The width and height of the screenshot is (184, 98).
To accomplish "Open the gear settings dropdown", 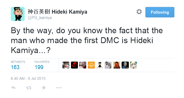I will 139,12.
